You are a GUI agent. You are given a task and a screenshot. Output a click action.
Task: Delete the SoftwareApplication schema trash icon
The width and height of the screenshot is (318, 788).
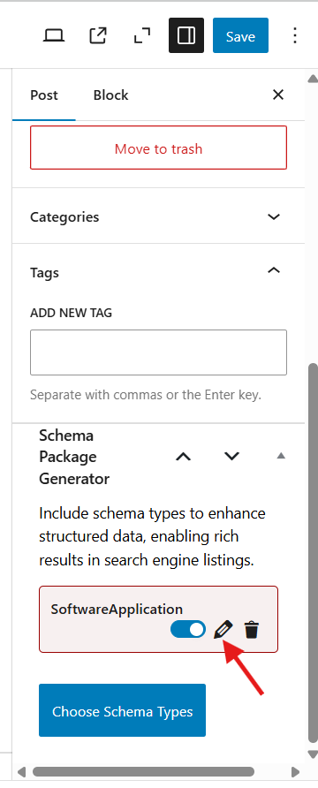click(x=251, y=630)
